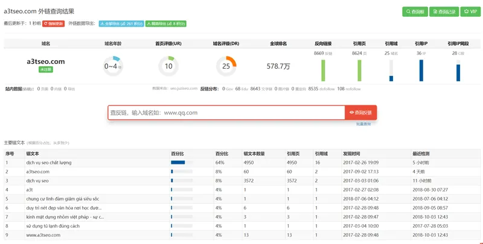Viewport: 483px width, 244px height.
Task: Click the percentage bar in the 'a3t' row
Action: coord(182,190)
